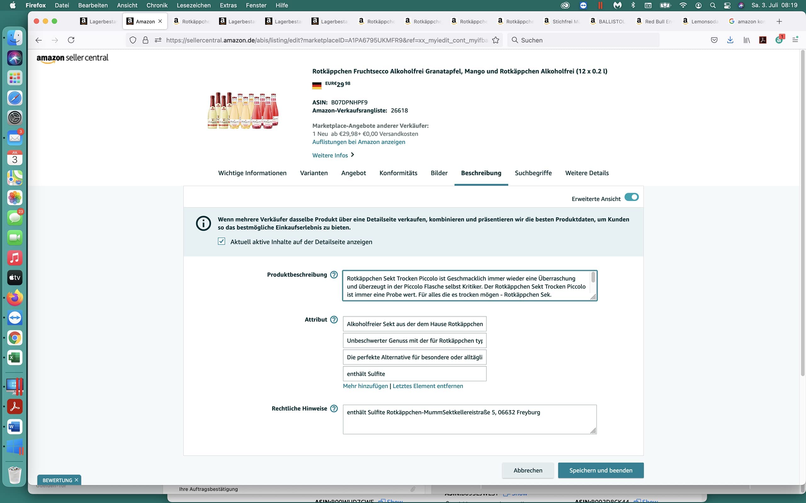806x503 pixels.
Task: Switch to the Red Bull browser tab
Action: 654,22
